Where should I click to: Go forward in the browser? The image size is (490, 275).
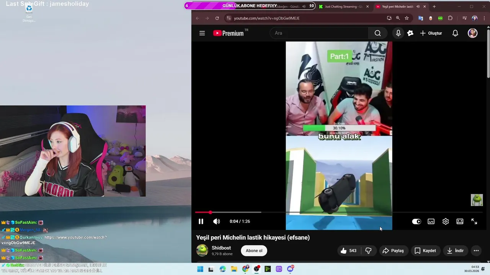[207, 18]
